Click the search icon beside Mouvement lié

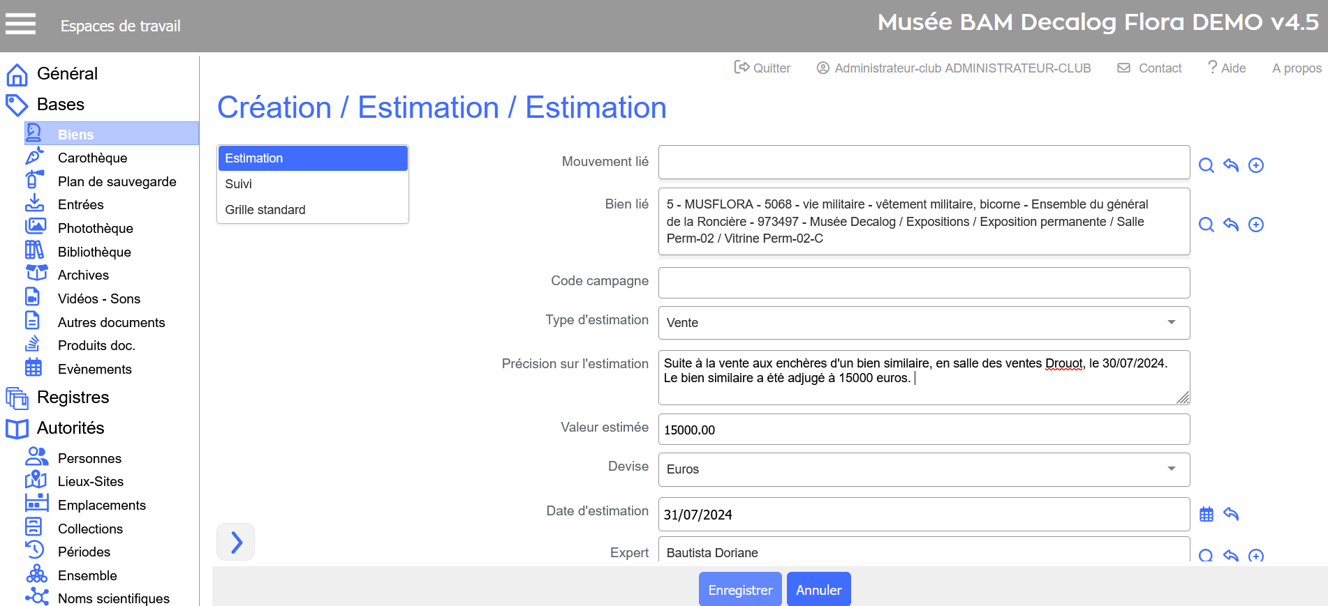1206,165
